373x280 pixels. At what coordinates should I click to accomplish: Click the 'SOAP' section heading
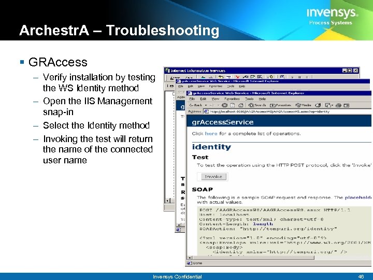[203, 190]
